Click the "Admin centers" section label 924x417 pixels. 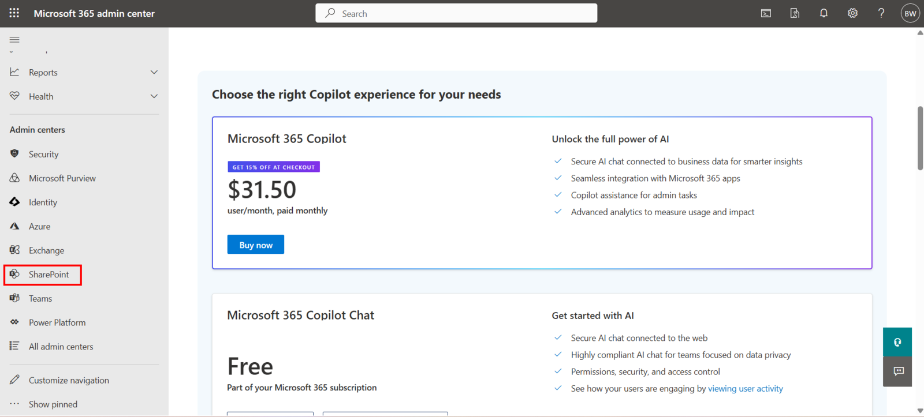[x=38, y=130]
